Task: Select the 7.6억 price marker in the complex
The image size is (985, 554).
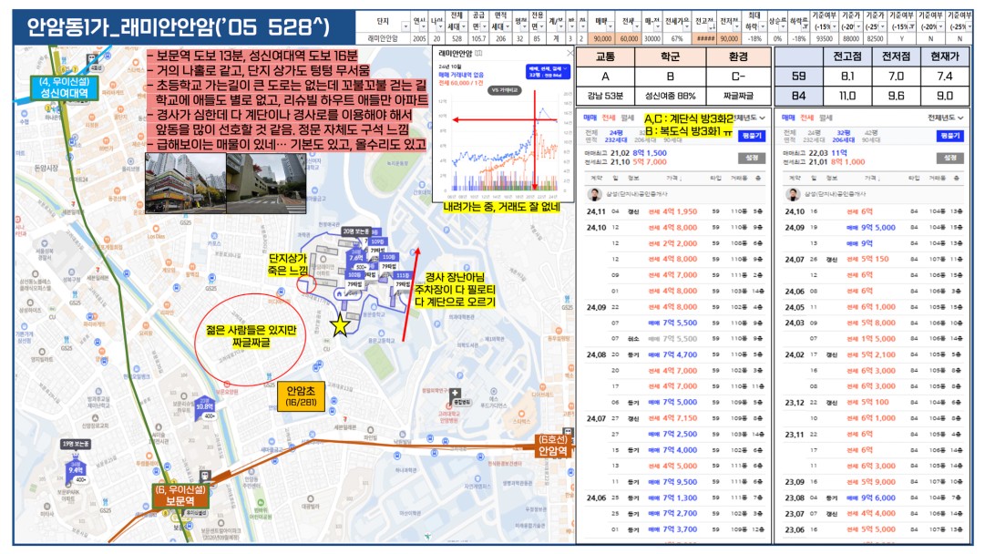Action: coord(357,258)
